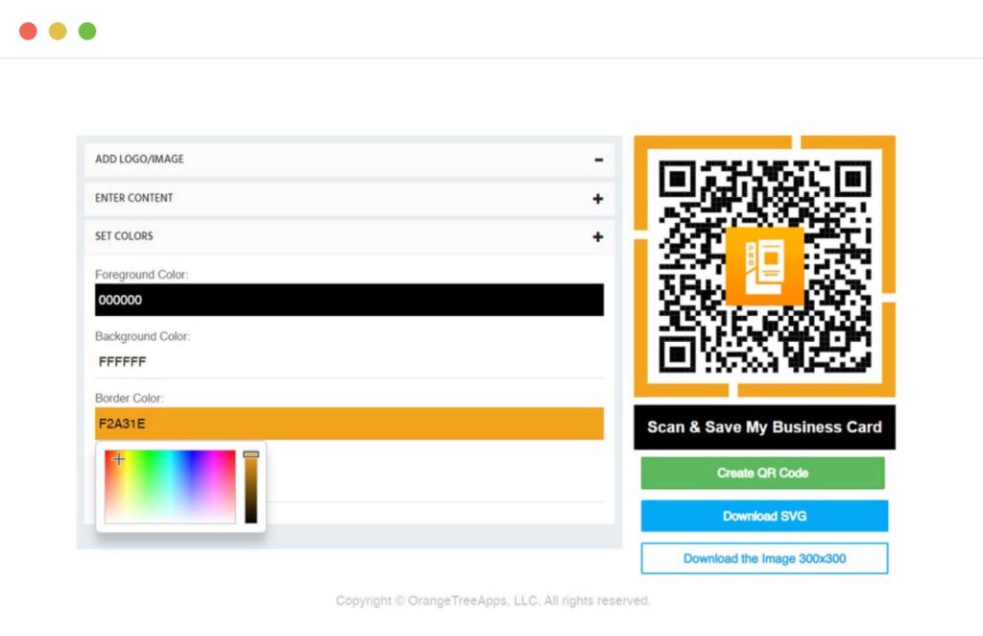Image resolution: width=983 pixels, height=636 pixels.
Task: Expand Enter Content section plus icon
Action: click(x=598, y=199)
